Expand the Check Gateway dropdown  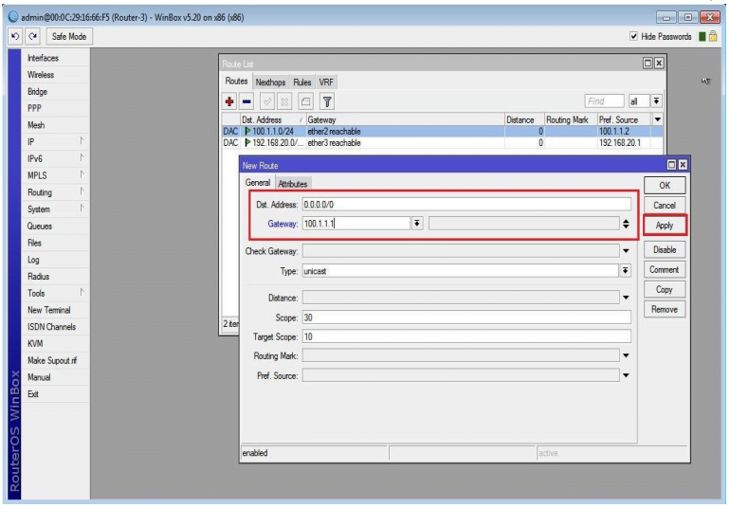coord(626,251)
